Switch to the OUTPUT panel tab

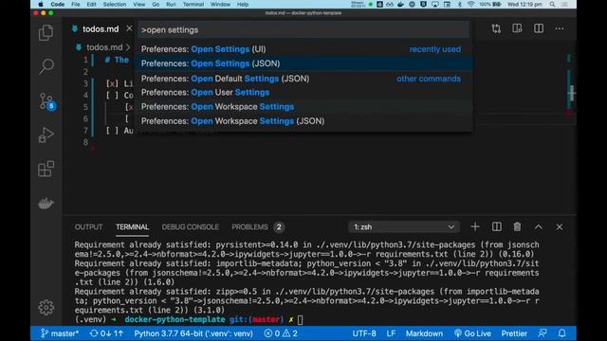88,227
